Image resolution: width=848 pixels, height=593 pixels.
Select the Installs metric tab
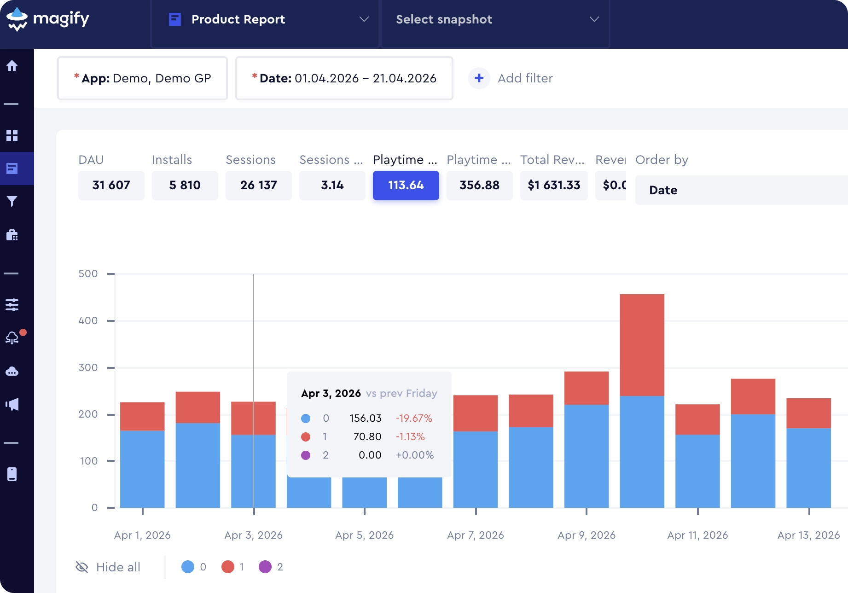point(185,186)
